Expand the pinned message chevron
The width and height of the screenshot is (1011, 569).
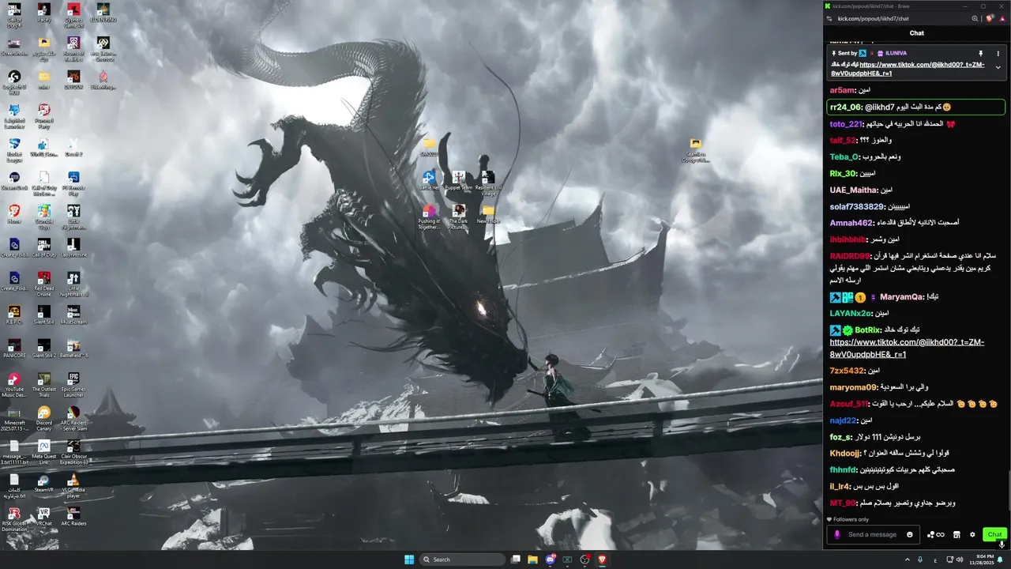[998, 68]
